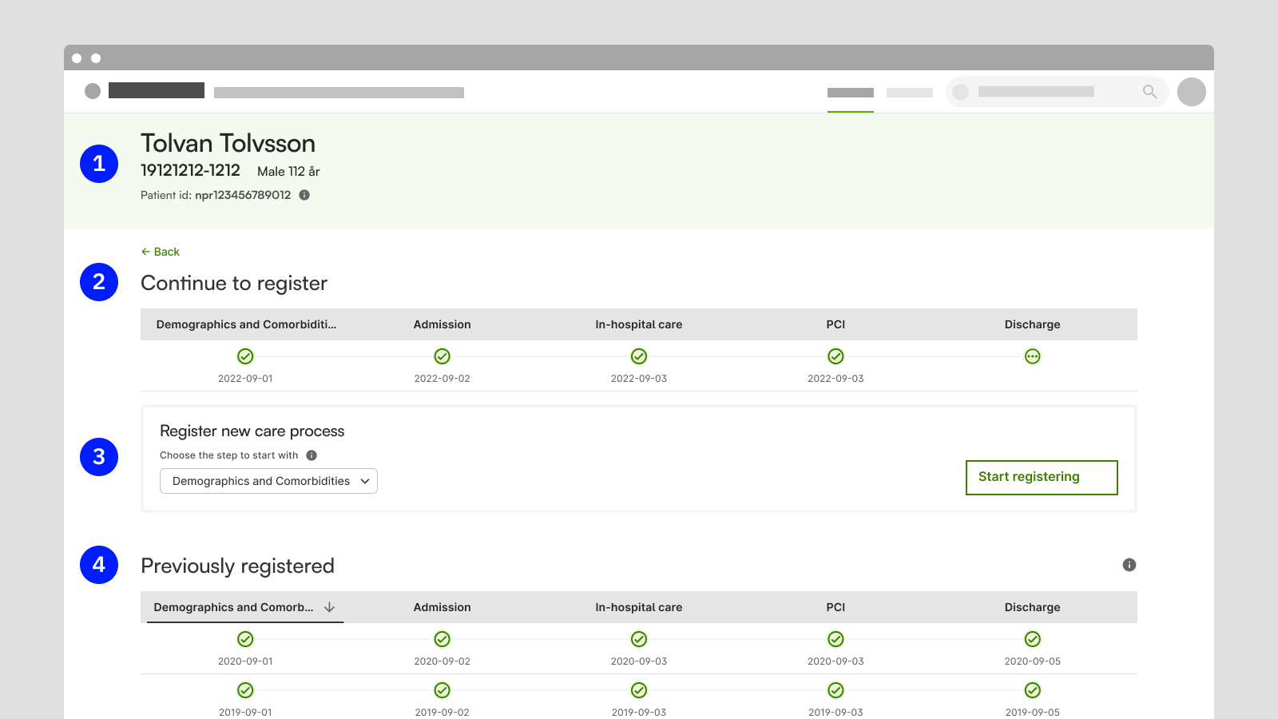The height and width of the screenshot is (719, 1278).
Task: Click the search magnifier icon in header
Action: point(1149,92)
